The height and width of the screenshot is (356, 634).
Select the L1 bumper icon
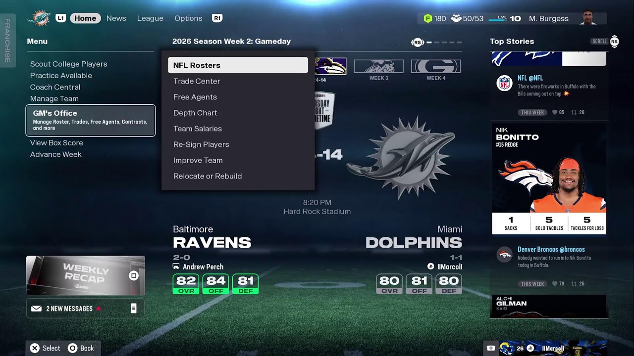60,18
